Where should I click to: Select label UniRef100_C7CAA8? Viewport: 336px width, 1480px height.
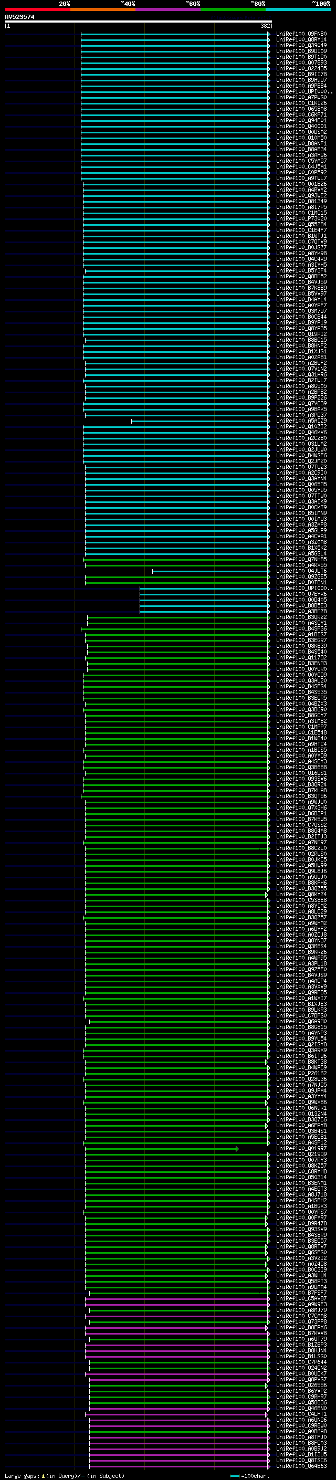point(301,1316)
